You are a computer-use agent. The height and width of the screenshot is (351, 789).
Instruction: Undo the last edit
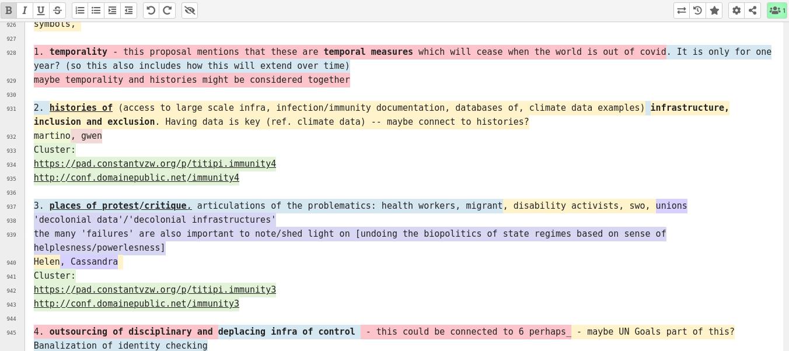pos(151,10)
